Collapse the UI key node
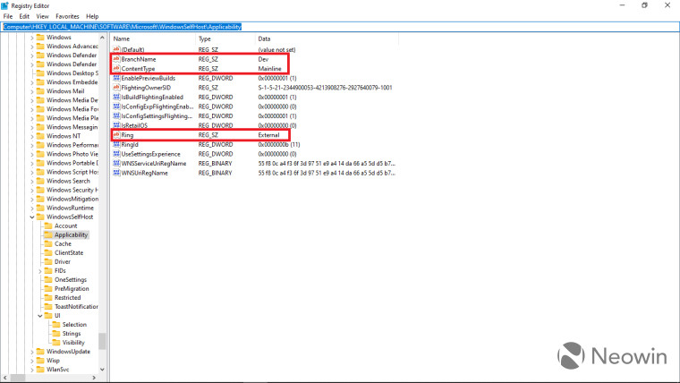This screenshot has height=383, width=680. point(41,315)
